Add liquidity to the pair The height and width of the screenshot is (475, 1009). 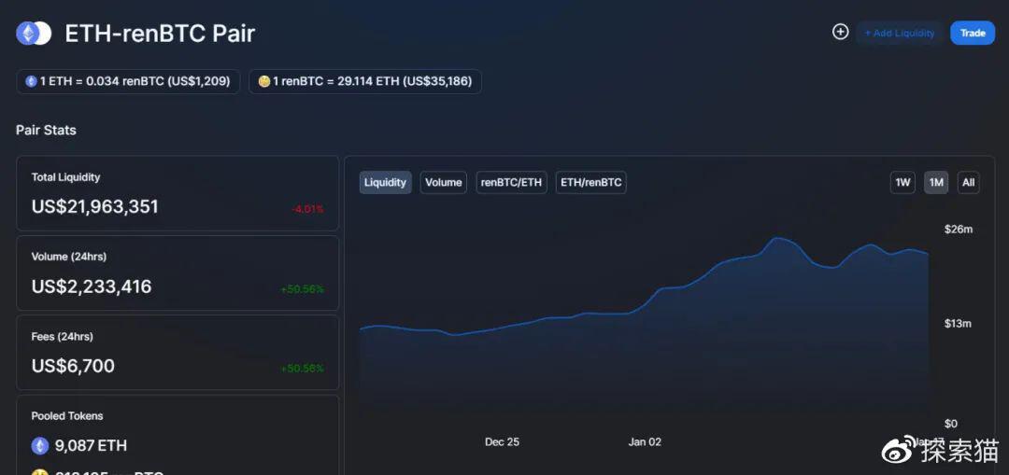coord(900,33)
